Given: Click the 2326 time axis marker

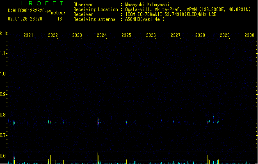Looking at the screenshot, I should click(151, 35).
